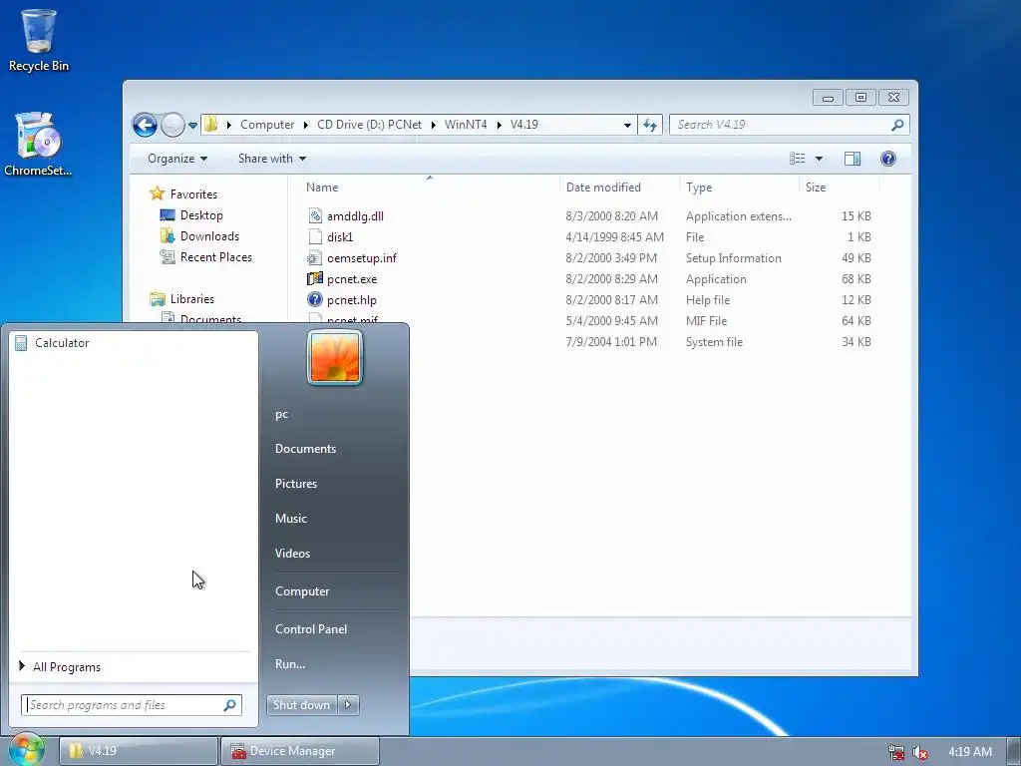Viewport: 1021px width, 766px height.
Task: Refresh the V4.19 folder view
Action: click(650, 125)
